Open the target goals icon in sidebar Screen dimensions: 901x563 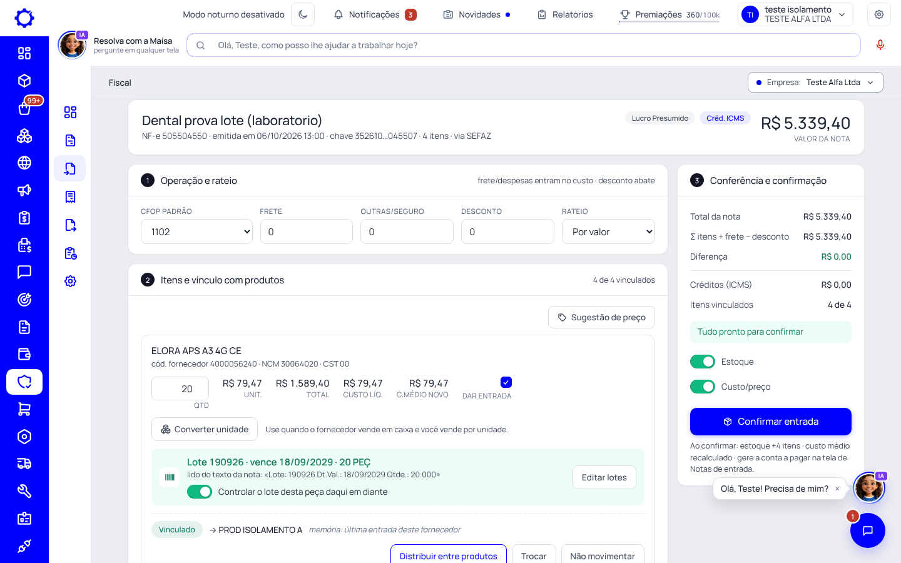(x=24, y=300)
